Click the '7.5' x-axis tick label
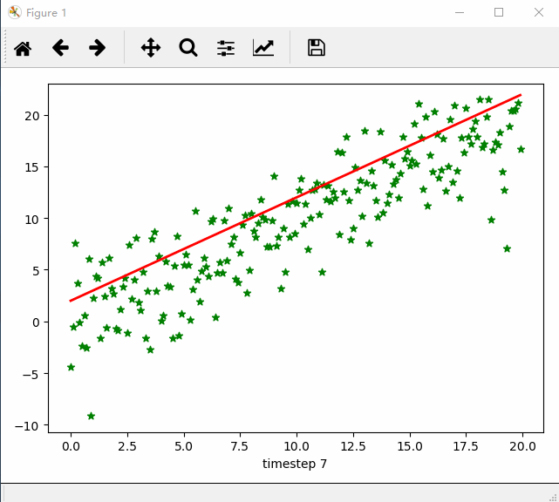The image size is (559, 502). (x=240, y=446)
